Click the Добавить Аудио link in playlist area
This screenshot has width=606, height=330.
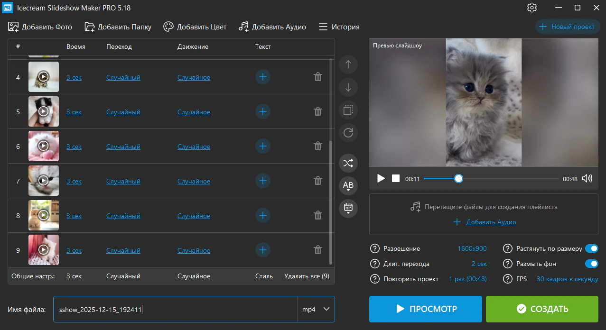point(491,222)
